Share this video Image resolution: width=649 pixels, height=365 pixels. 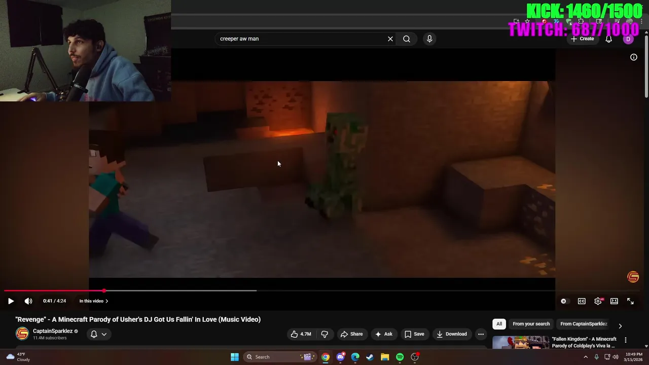[351, 334]
